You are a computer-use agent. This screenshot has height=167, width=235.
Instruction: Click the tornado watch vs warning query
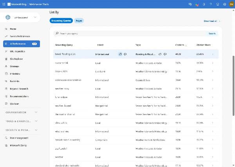point(67,140)
